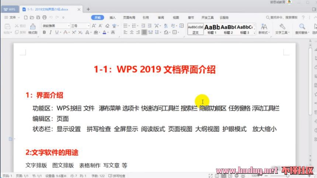Image resolution: width=317 pixels, height=178 pixels.
Task: Switch to the View (视图) tab
Action: [x=176, y=18]
